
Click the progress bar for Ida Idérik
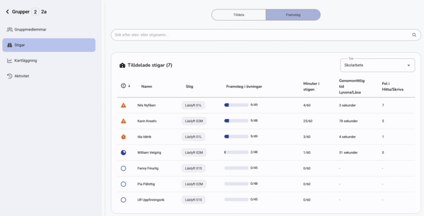tap(236, 137)
